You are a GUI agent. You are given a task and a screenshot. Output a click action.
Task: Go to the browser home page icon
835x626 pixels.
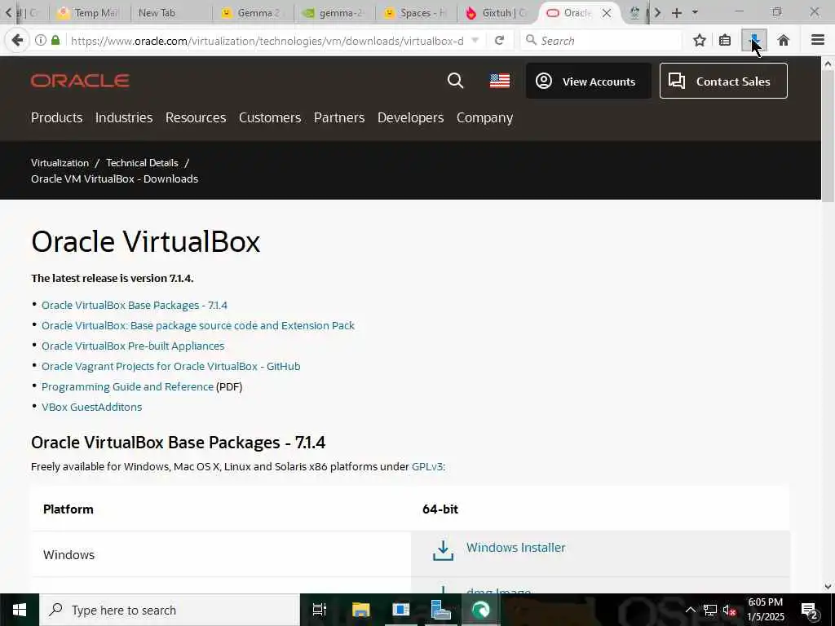(x=784, y=41)
